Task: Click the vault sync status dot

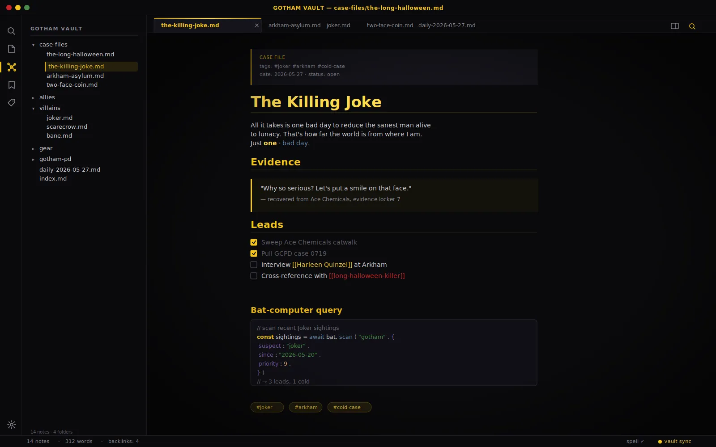Action: 660,442
